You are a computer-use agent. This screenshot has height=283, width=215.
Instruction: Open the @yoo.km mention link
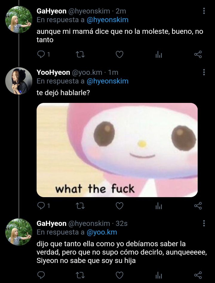click(102, 232)
